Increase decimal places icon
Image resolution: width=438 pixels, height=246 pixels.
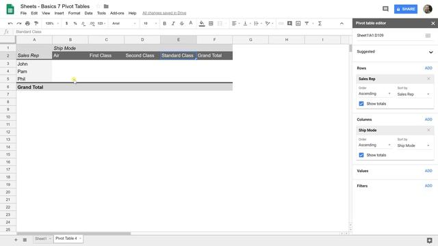point(92,23)
